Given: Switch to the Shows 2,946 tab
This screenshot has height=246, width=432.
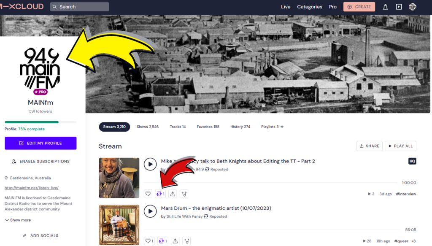Looking at the screenshot, I should click(x=148, y=127).
